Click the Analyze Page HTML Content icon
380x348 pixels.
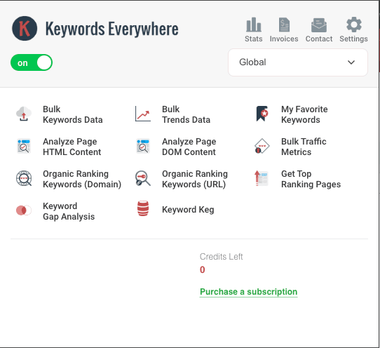point(24,146)
